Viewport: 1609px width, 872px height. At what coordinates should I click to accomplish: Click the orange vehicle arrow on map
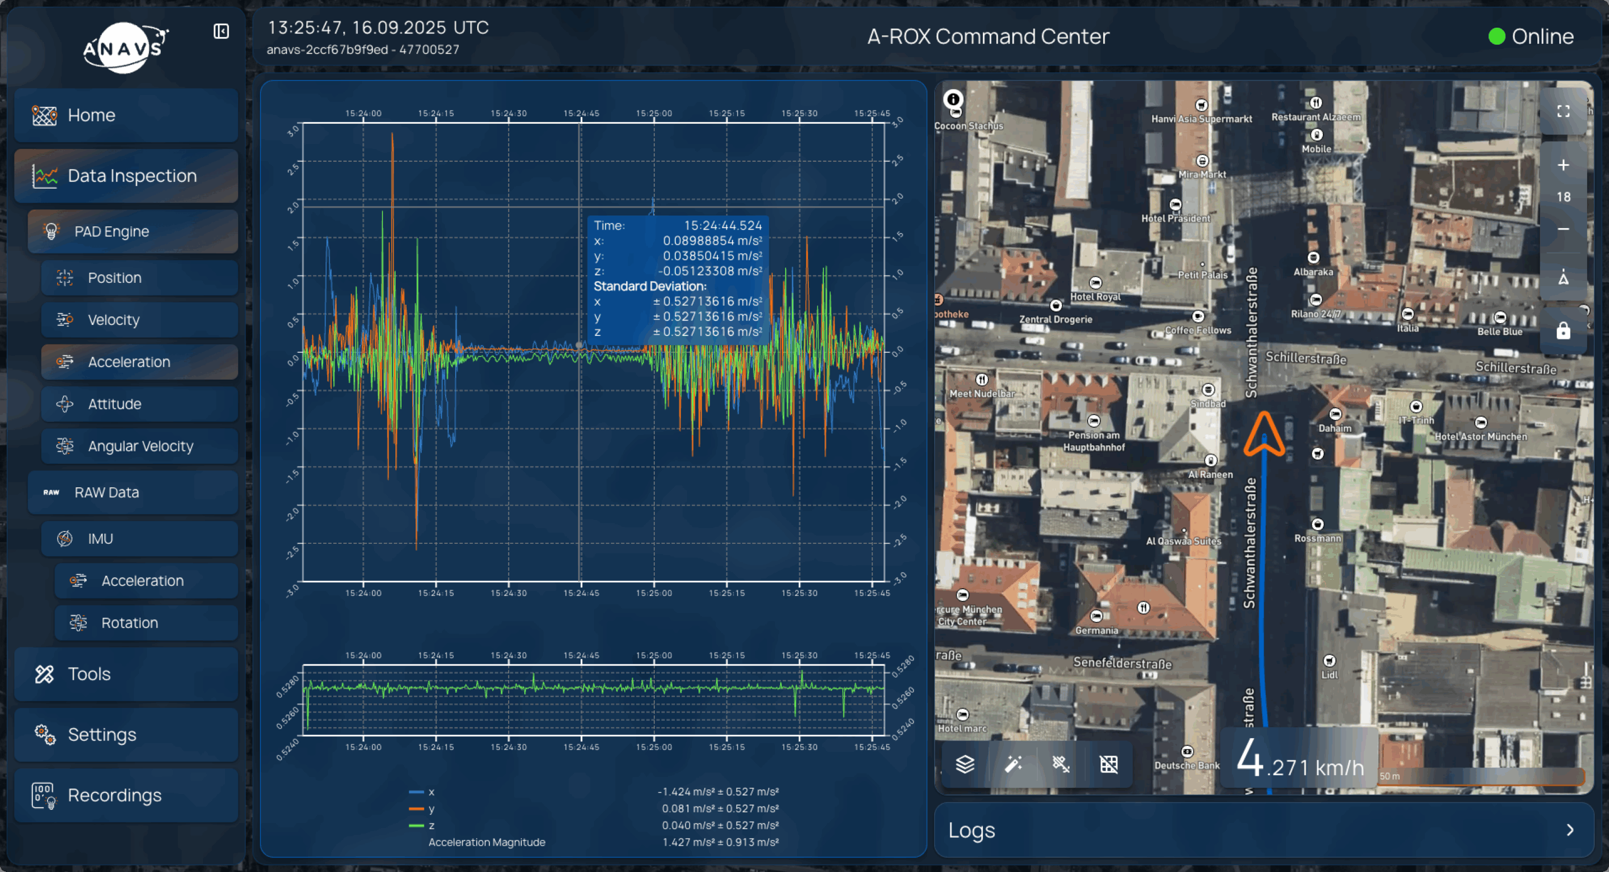click(1264, 435)
